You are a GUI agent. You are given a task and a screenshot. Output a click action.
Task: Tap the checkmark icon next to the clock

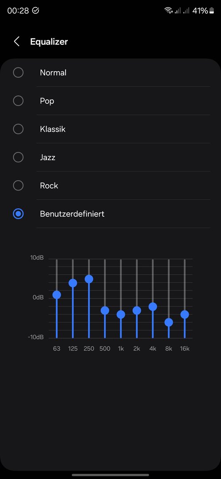click(x=36, y=11)
